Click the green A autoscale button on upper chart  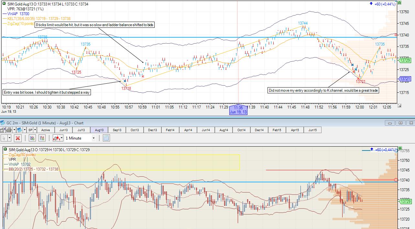[x=400, y=3]
